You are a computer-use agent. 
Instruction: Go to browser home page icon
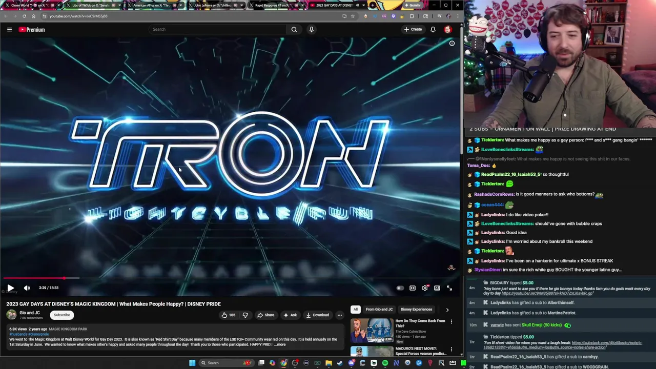tap(34, 16)
